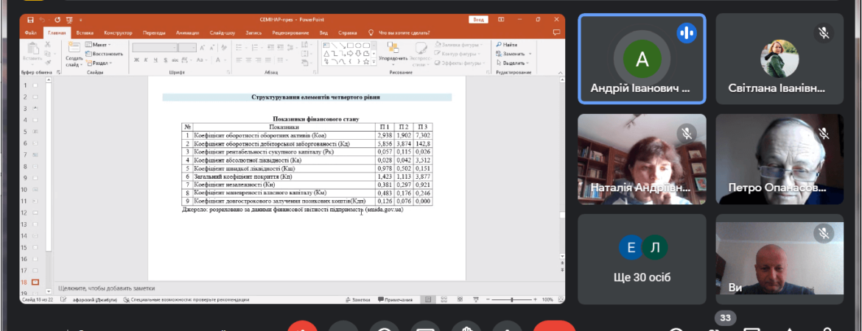The height and width of the screenshot is (331, 862).
Task: Toggle Примечания comments pane in status bar
Action: [x=395, y=299]
